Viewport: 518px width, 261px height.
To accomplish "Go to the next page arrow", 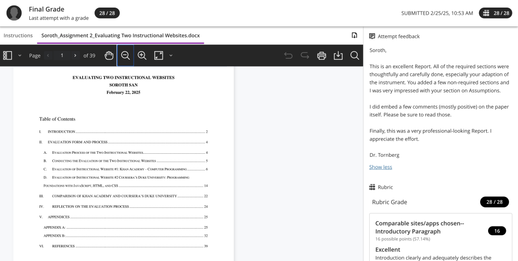I will pos(75,56).
